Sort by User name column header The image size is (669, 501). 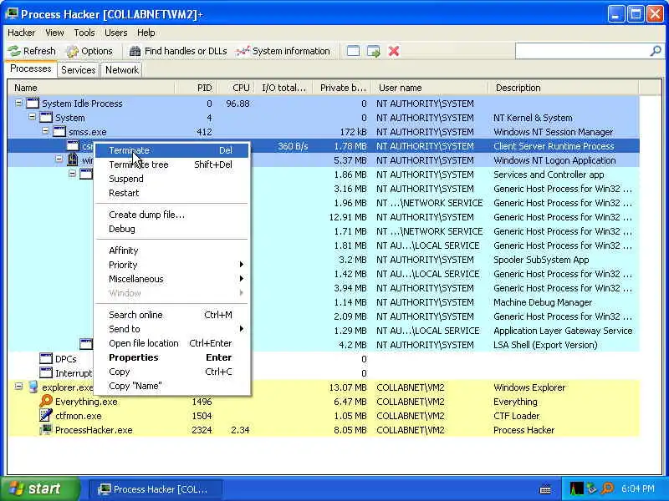[x=430, y=88]
